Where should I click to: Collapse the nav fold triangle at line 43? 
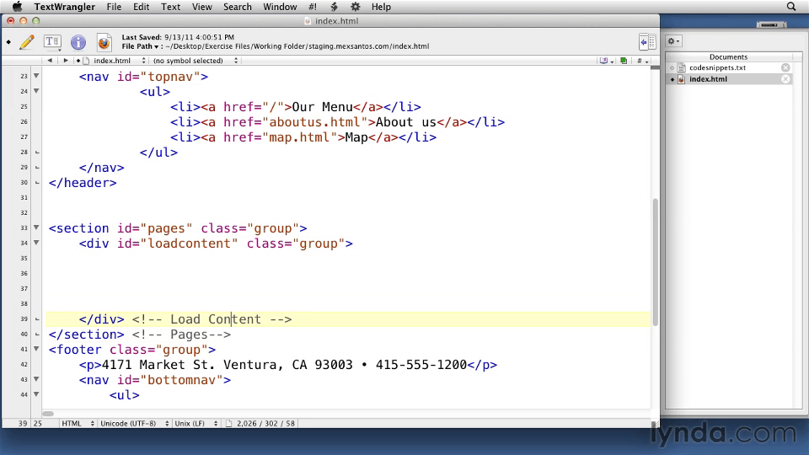pyautogui.click(x=36, y=379)
